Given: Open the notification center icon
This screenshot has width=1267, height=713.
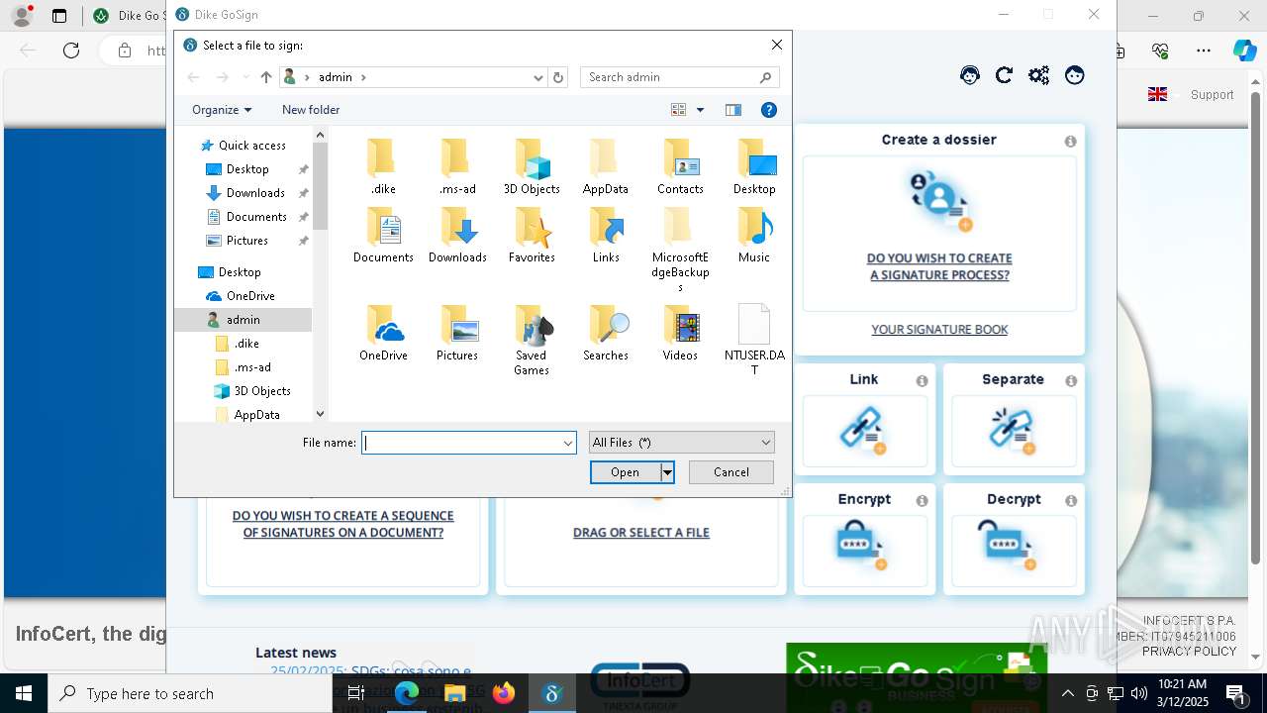Looking at the screenshot, I should [1236, 693].
